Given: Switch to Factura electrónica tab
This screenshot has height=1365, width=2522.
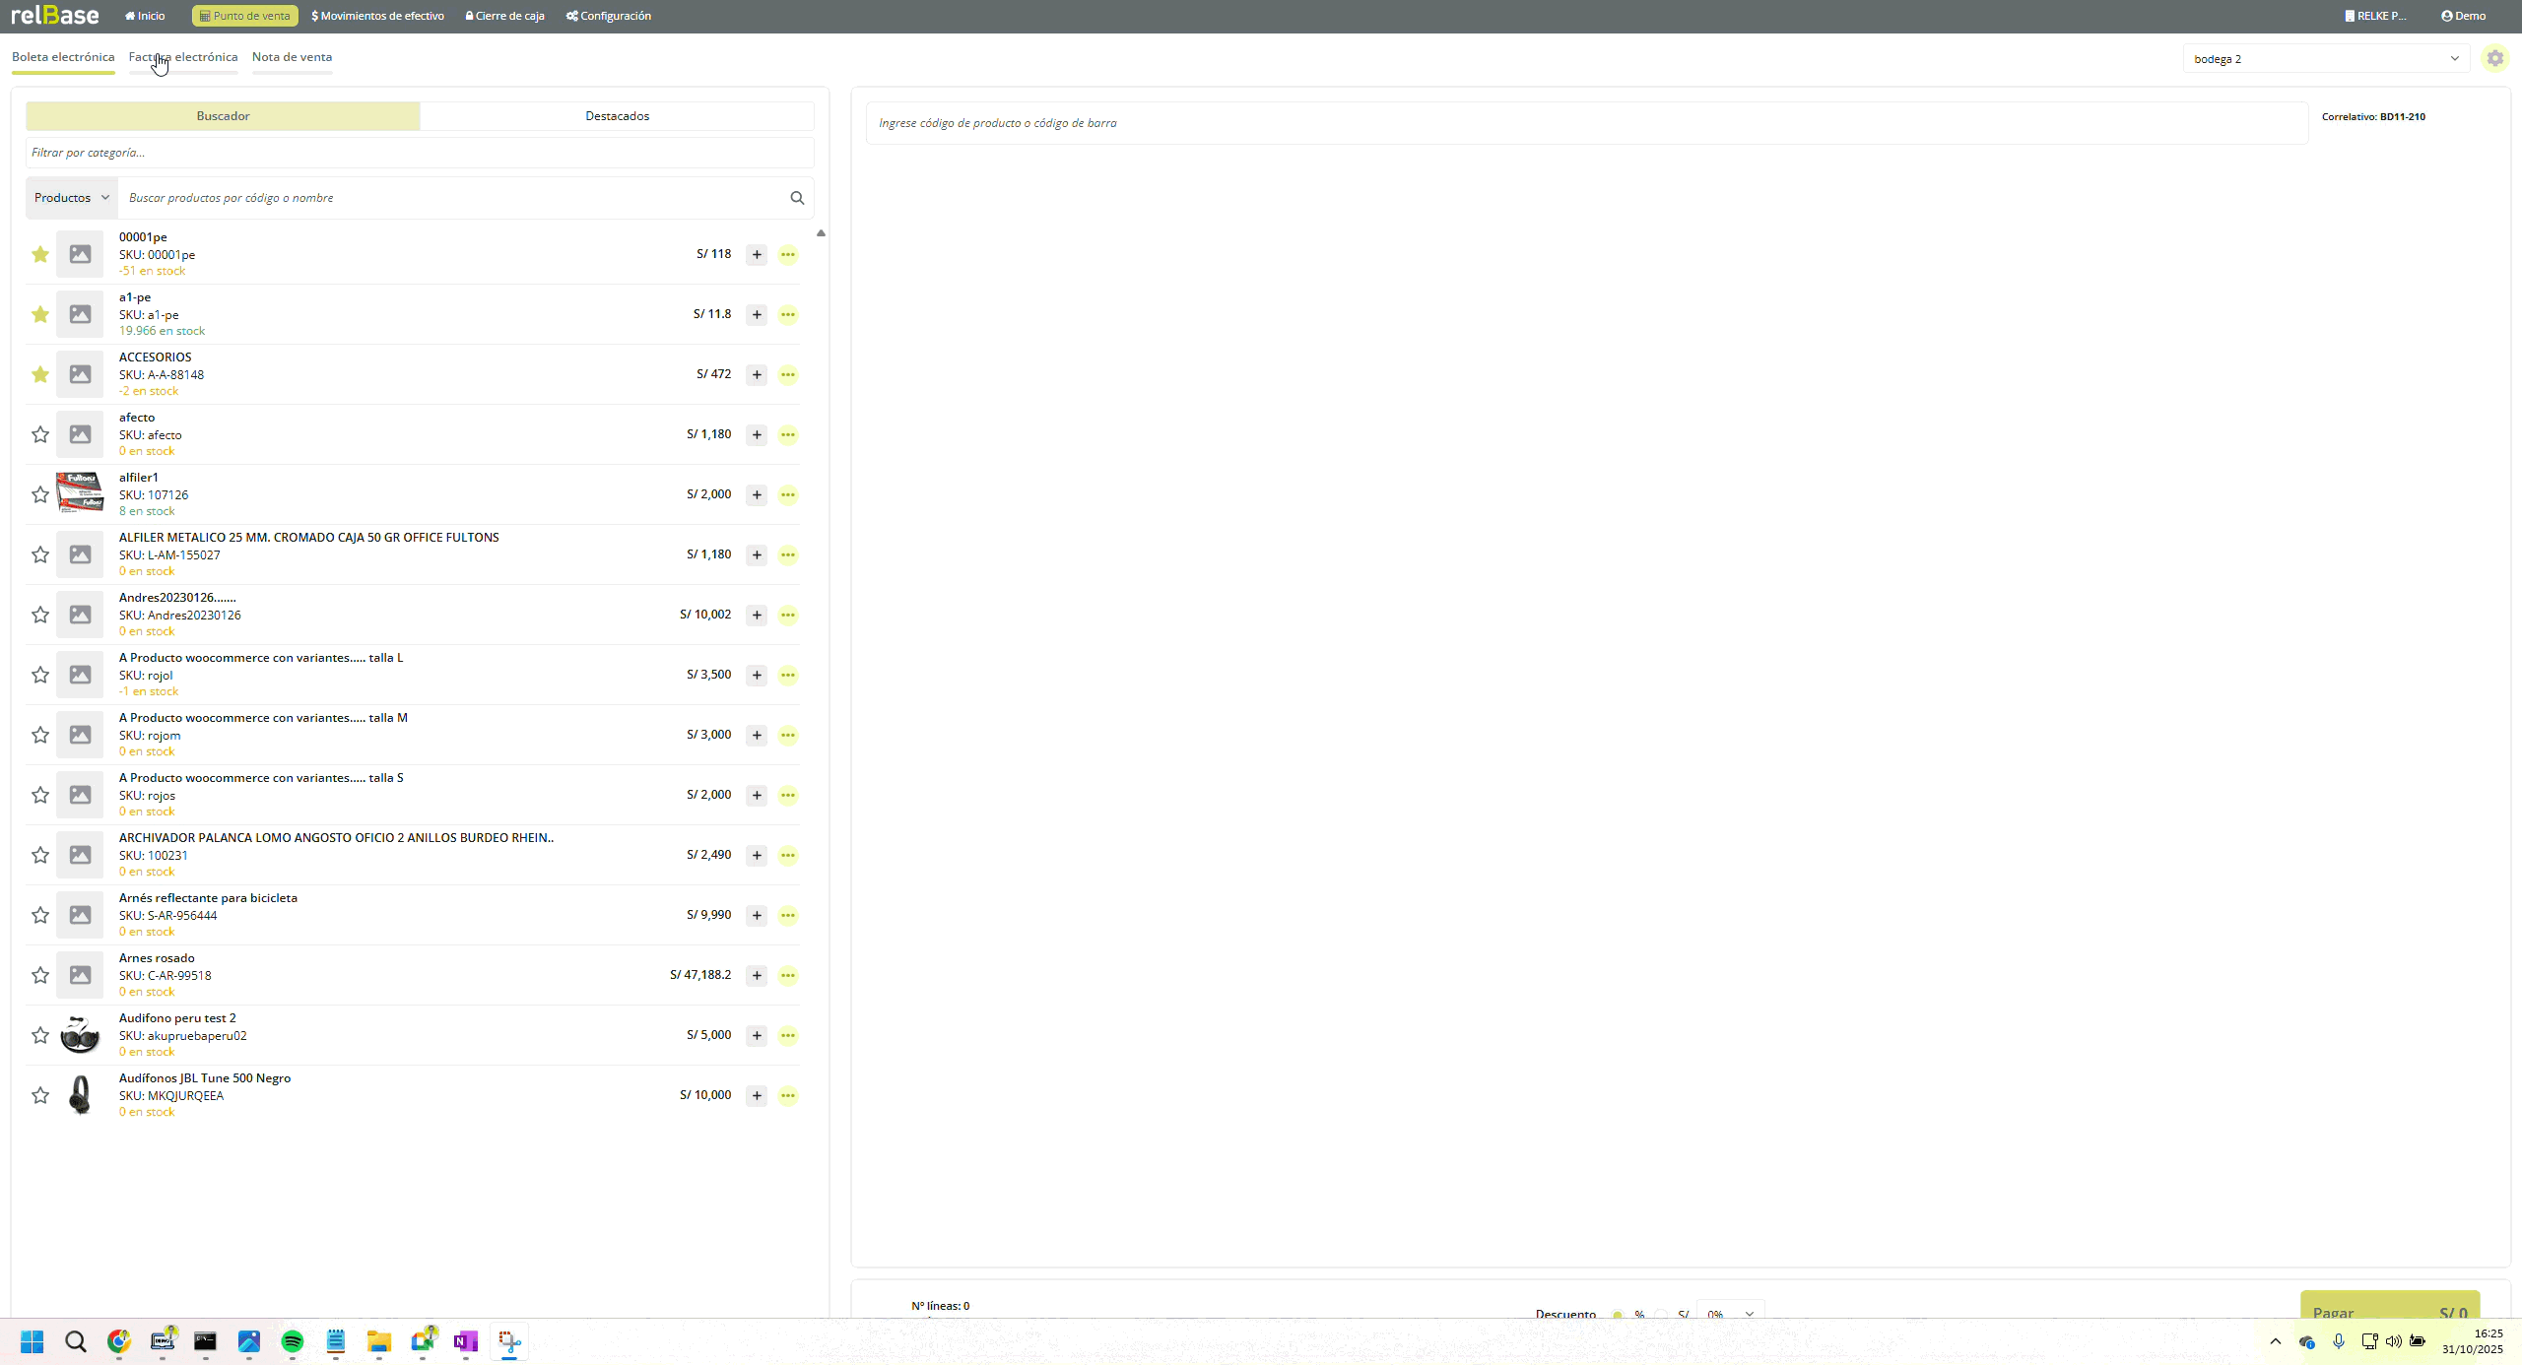Looking at the screenshot, I should pos(183,57).
